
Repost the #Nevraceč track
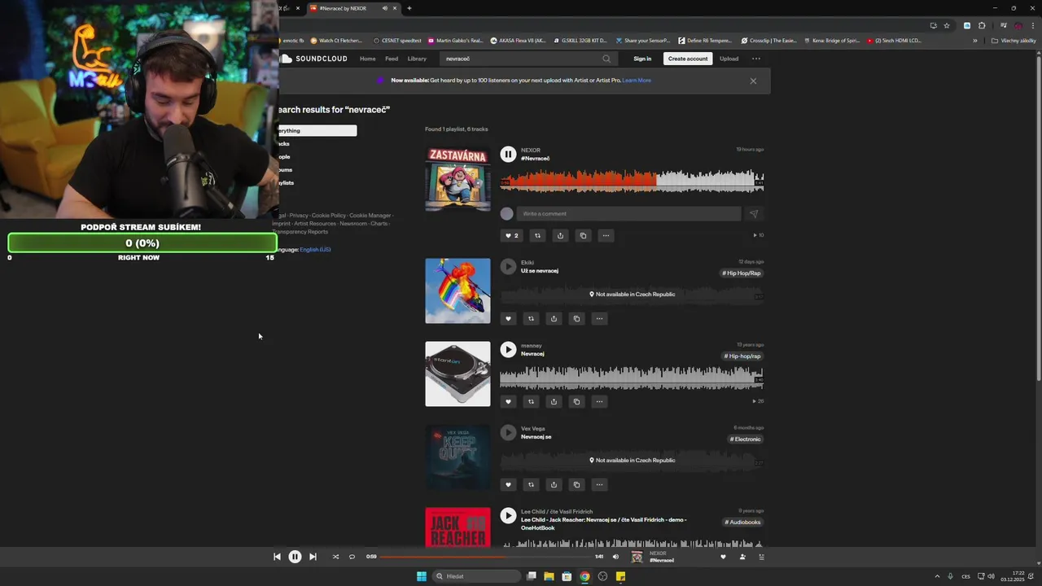[537, 236]
